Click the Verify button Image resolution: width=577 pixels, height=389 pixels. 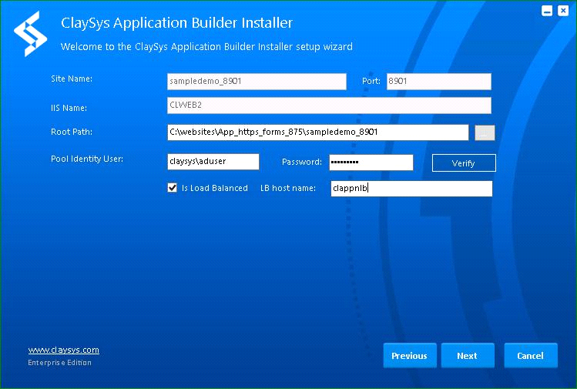coord(464,163)
